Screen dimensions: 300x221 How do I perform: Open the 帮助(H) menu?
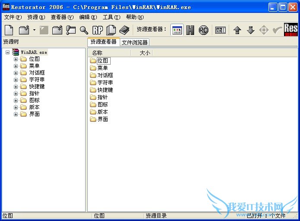[x=135, y=17]
